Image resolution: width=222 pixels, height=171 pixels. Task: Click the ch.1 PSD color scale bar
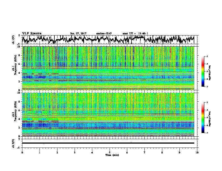[203, 72]
